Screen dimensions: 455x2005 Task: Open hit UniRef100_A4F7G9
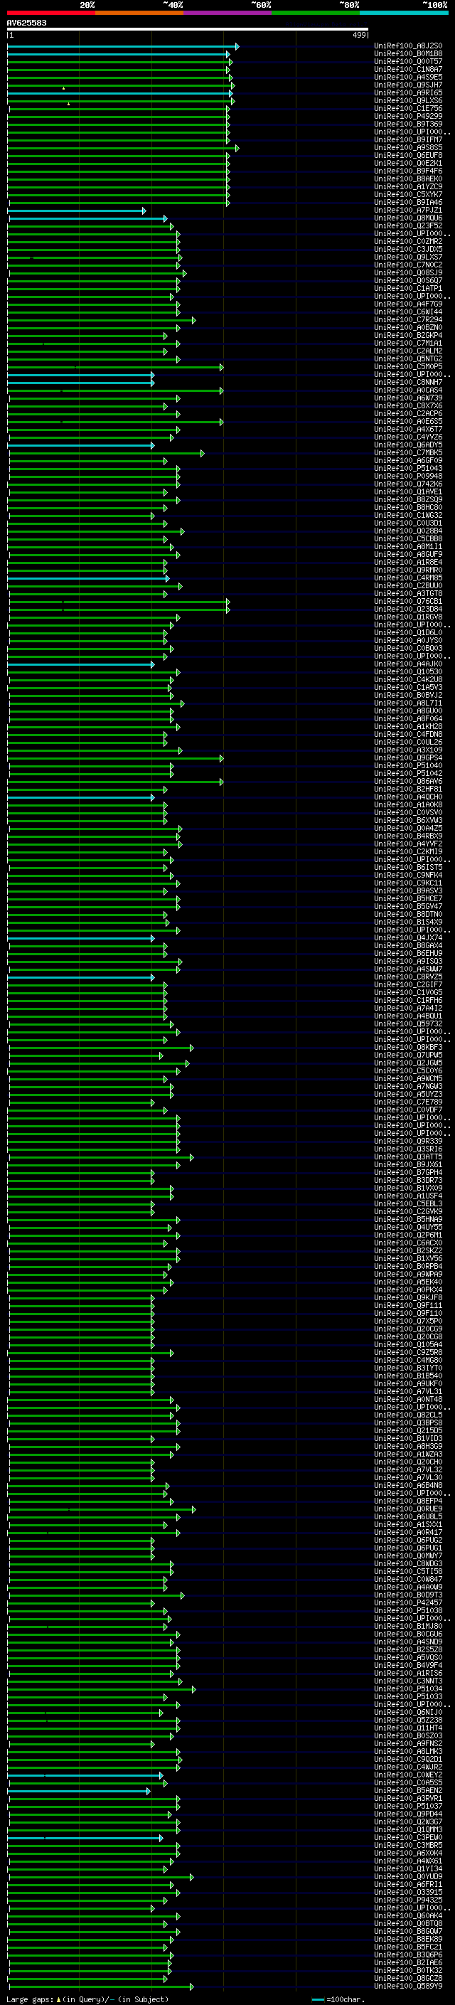point(408,304)
